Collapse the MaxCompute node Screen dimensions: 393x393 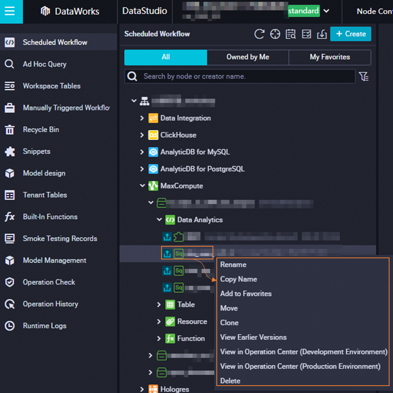click(142, 186)
